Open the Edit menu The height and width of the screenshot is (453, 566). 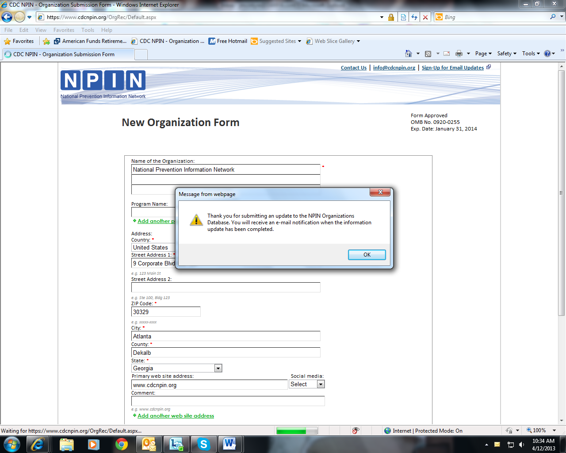pyautogui.click(x=24, y=30)
